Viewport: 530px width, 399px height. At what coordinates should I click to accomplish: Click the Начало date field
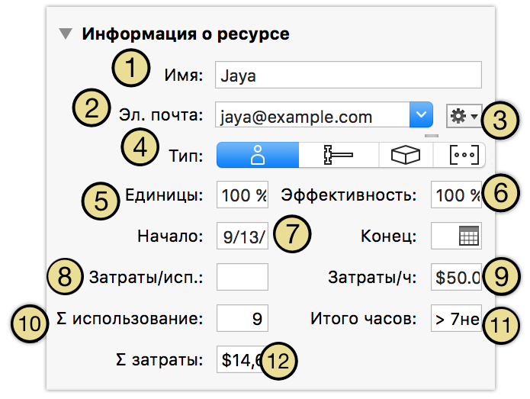[243, 236]
